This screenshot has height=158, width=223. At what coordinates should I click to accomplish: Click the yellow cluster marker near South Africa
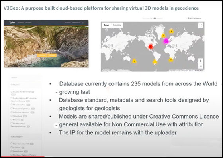point(171,60)
